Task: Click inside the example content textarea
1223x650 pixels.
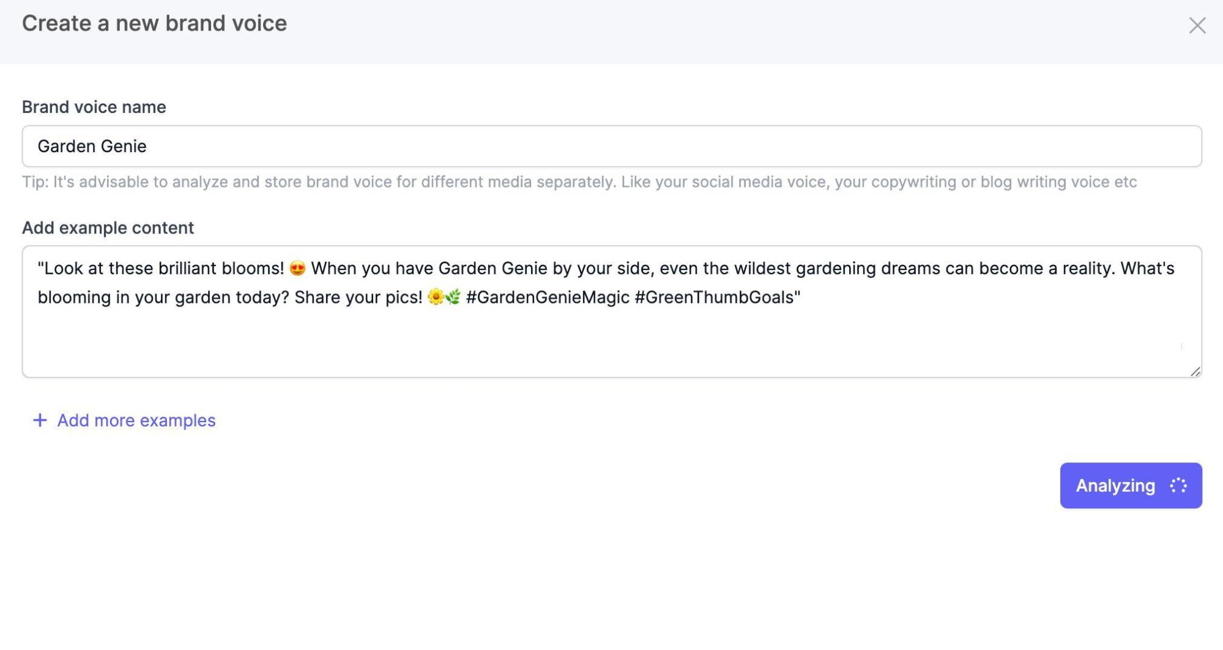Action: (612, 312)
